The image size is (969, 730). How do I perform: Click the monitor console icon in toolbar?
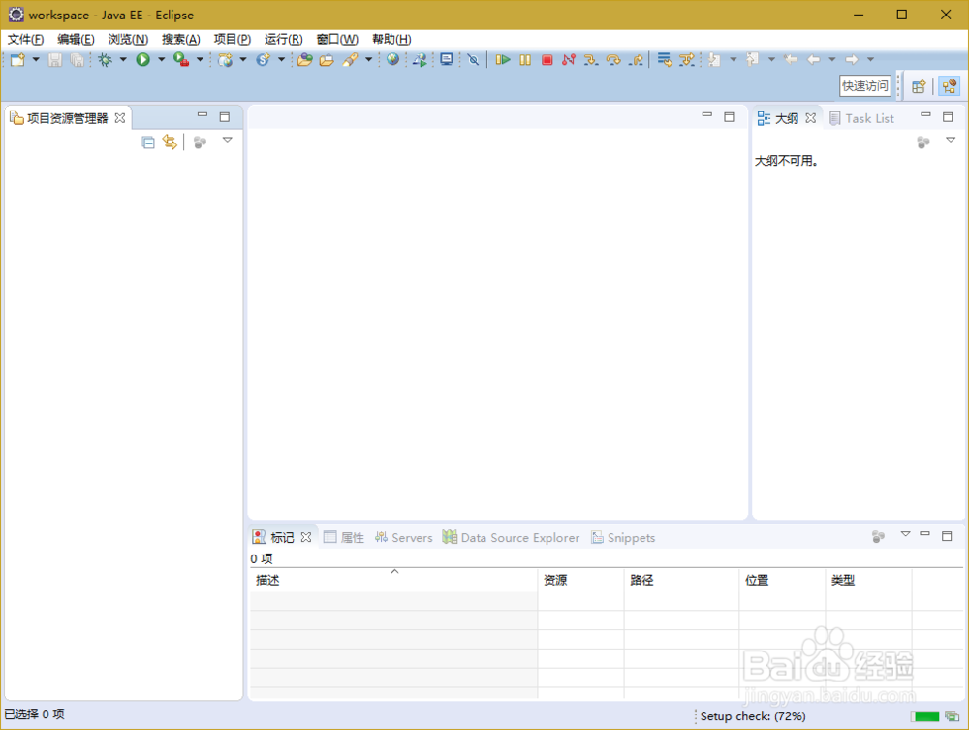[x=446, y=59]
